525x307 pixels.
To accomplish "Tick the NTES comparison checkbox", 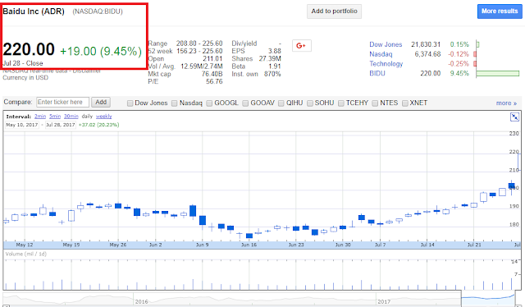I will coord(375,103).
